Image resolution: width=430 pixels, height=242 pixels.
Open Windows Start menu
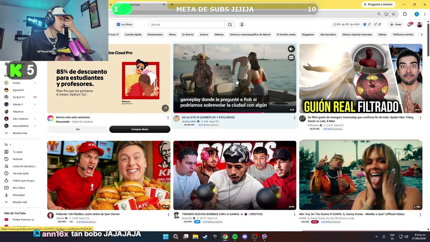pyautogui.click(x=166, y=237)
